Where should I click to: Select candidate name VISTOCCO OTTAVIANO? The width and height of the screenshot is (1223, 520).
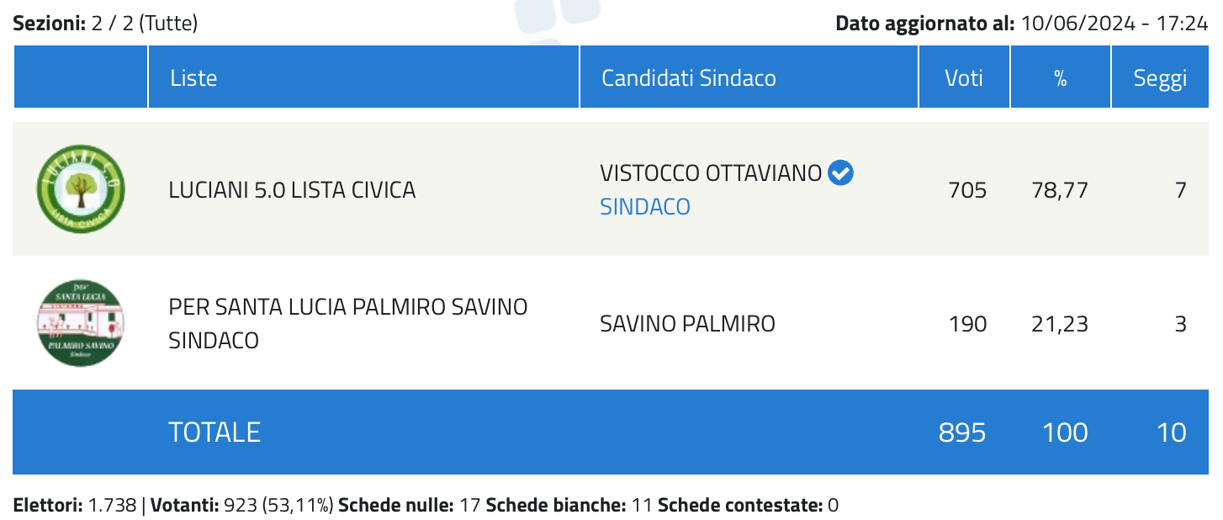click(x=711, y=173)
